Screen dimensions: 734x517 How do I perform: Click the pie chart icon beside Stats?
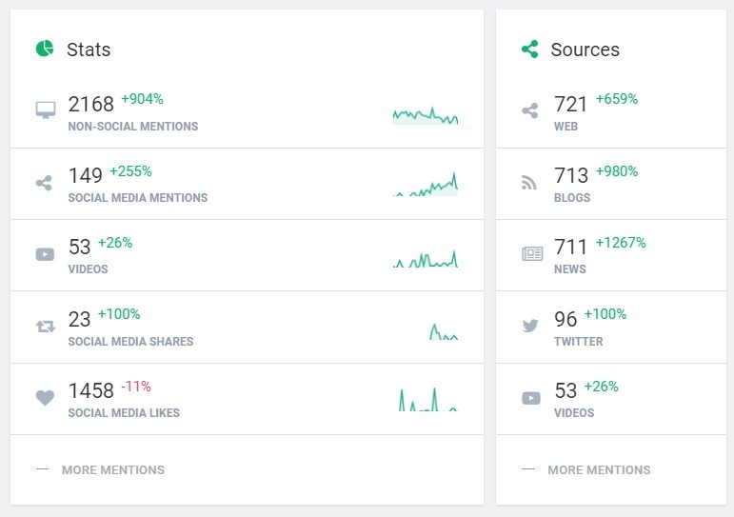pos(45,49)
